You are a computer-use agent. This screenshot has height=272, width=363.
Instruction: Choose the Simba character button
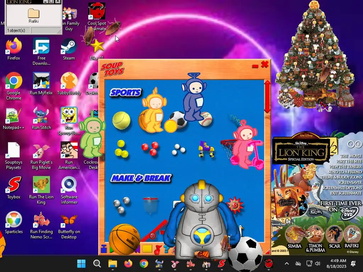point(294,237)
